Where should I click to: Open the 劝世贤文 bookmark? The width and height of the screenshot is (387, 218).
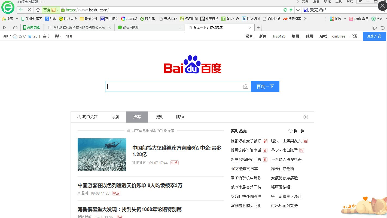pos(109,19)
